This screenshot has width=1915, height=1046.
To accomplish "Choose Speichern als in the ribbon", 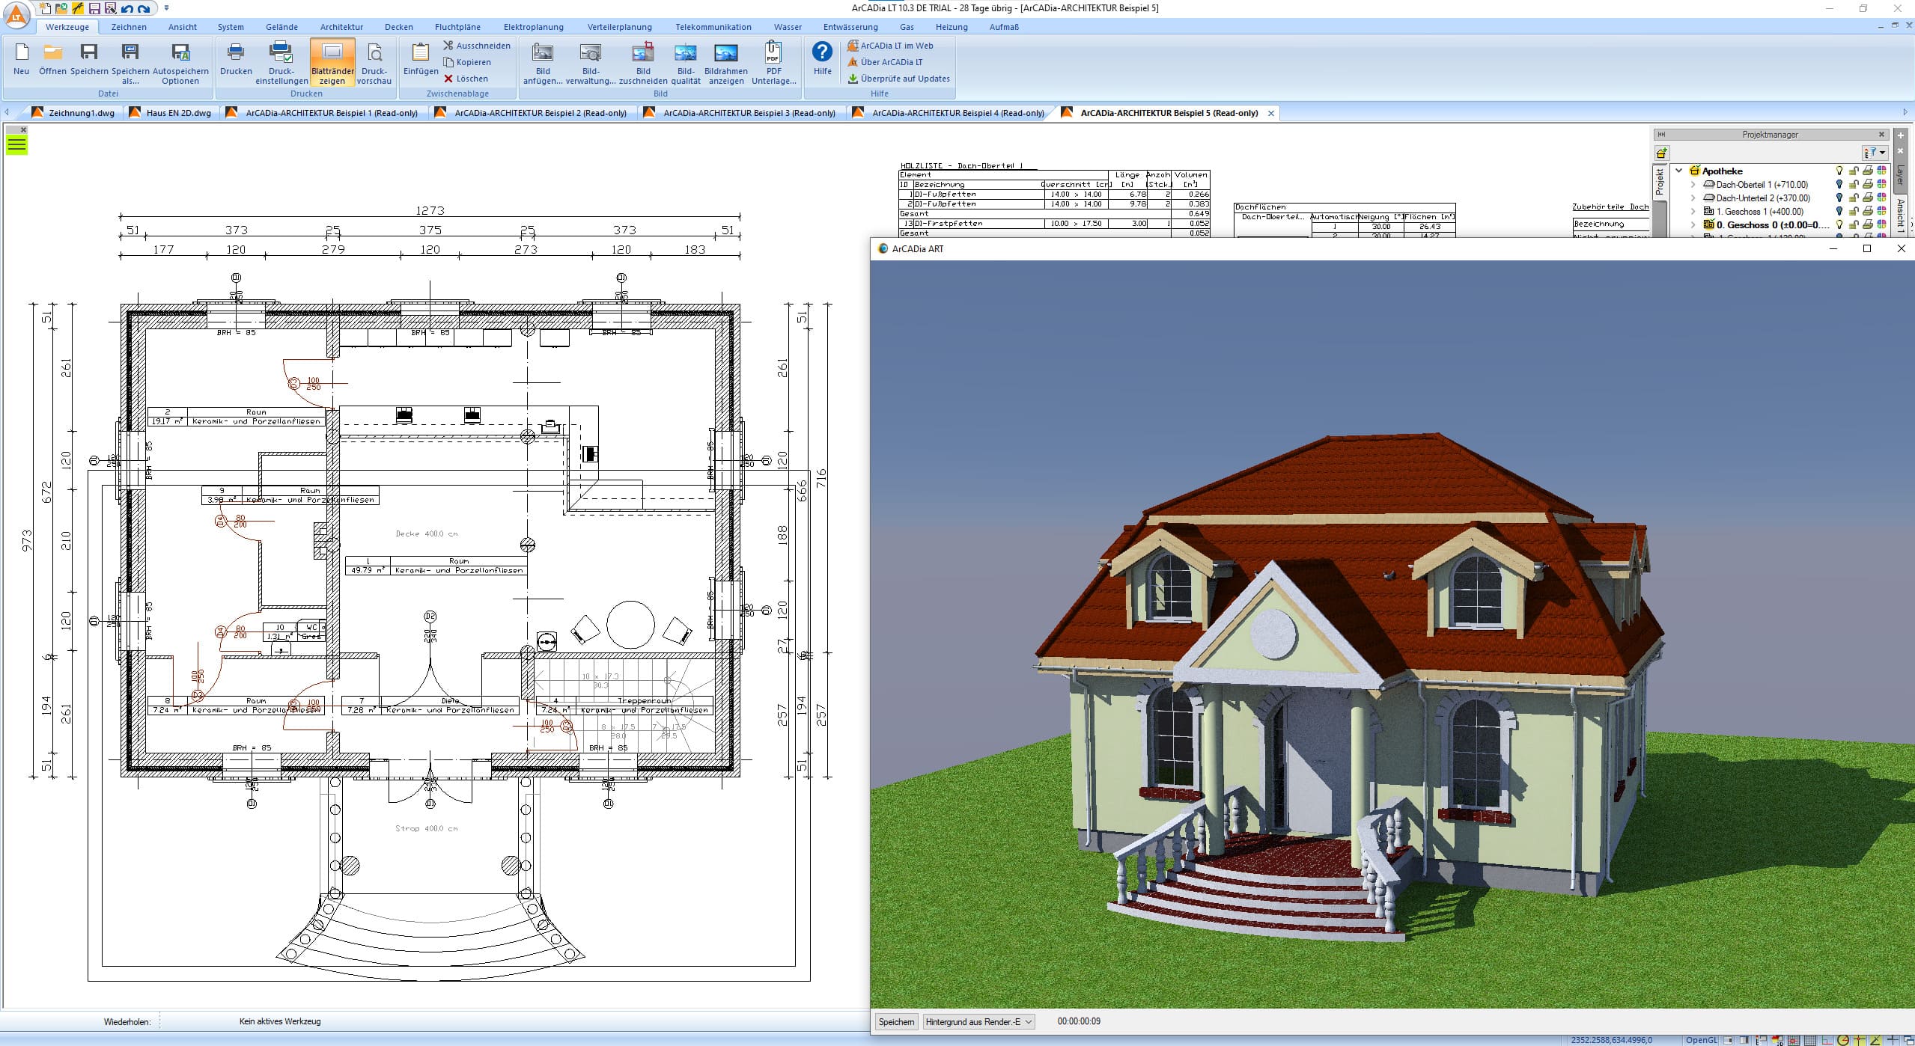I will (x=130, y=64).
